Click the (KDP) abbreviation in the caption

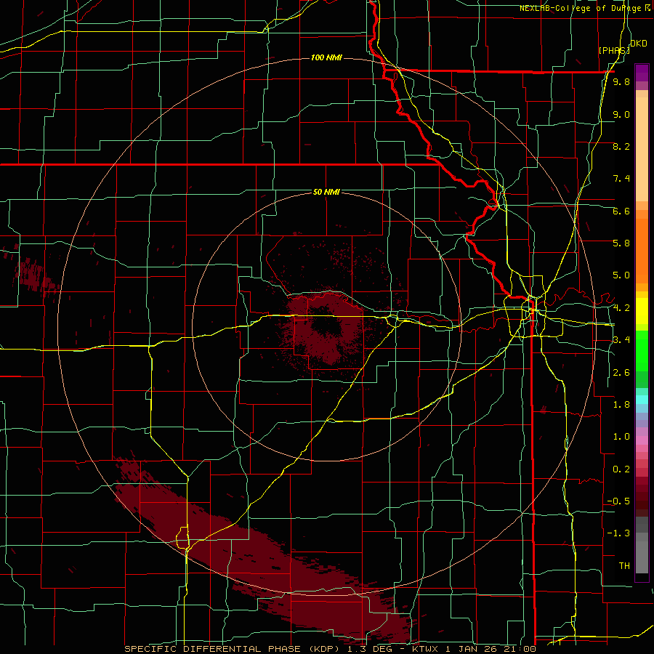pyautogui.click(x=323, y=649)
